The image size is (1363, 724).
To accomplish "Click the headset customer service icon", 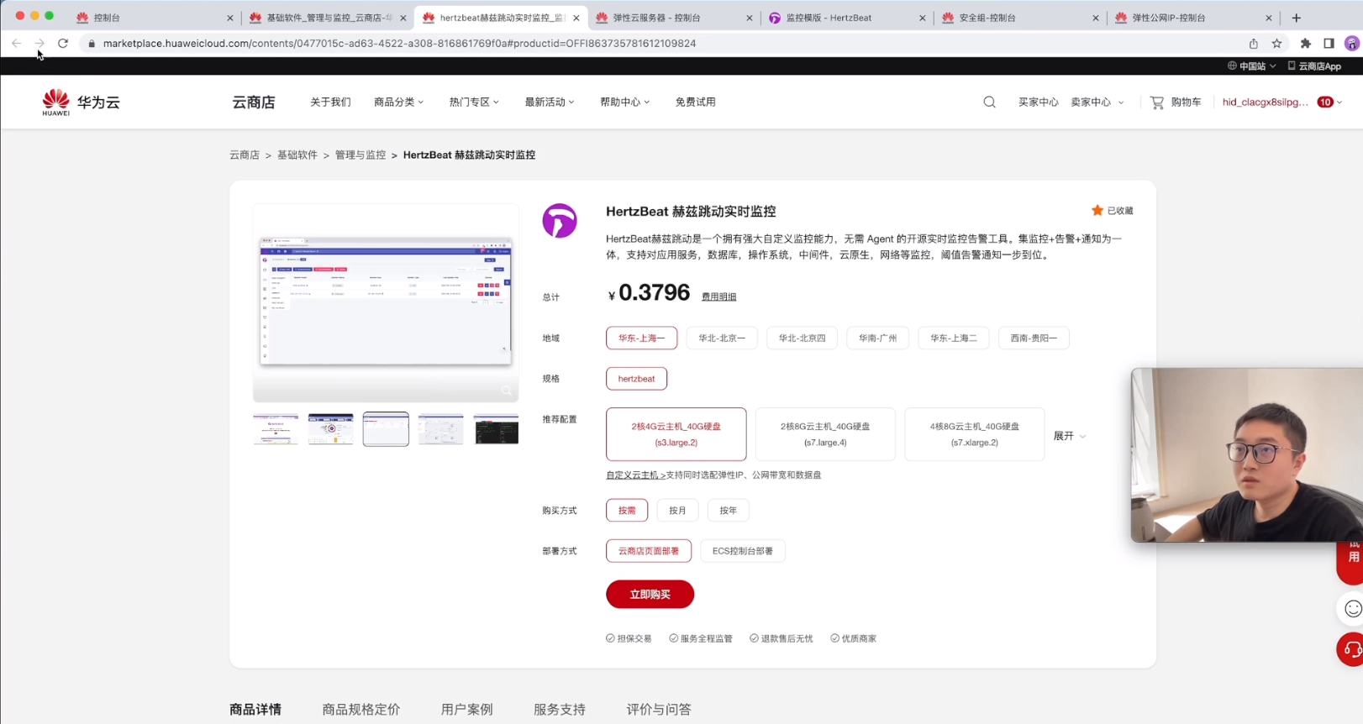I will pyautogui.click(x=1352, y=650).
